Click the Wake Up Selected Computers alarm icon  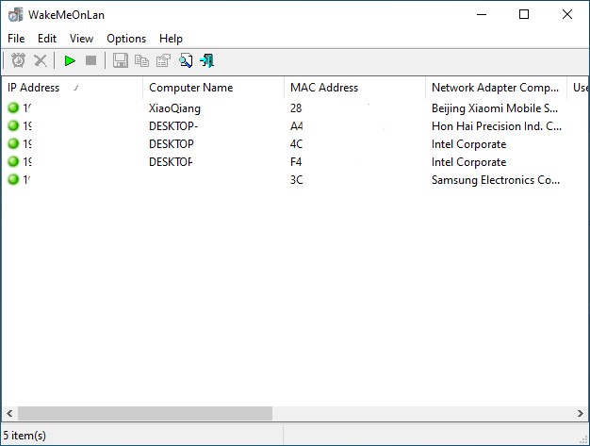pyautogui.click(x=18, y=60)
